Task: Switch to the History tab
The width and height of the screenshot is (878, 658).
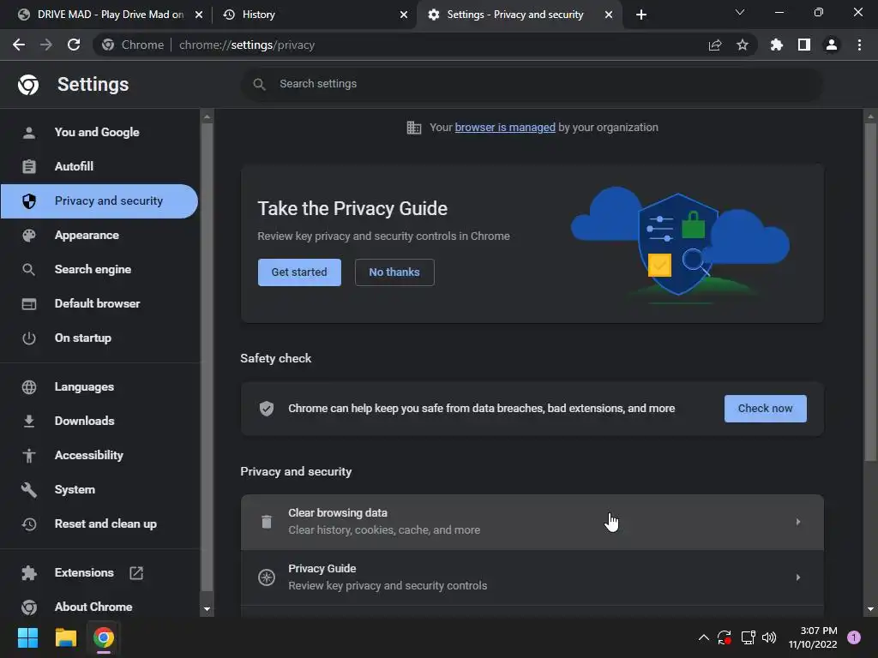Action: point(314,15)
